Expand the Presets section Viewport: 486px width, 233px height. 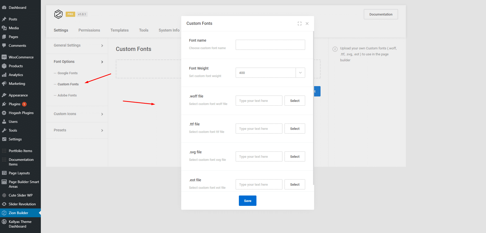[x=77, y=130]
